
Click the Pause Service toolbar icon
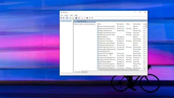tap(90, 18)
